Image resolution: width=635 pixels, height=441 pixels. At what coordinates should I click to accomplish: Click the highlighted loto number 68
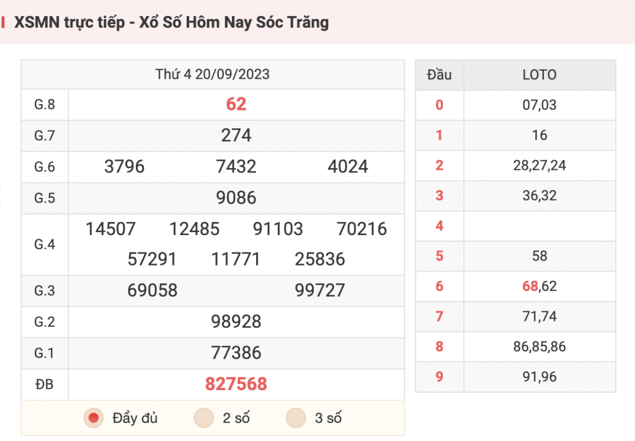click(x=530, y=287)
